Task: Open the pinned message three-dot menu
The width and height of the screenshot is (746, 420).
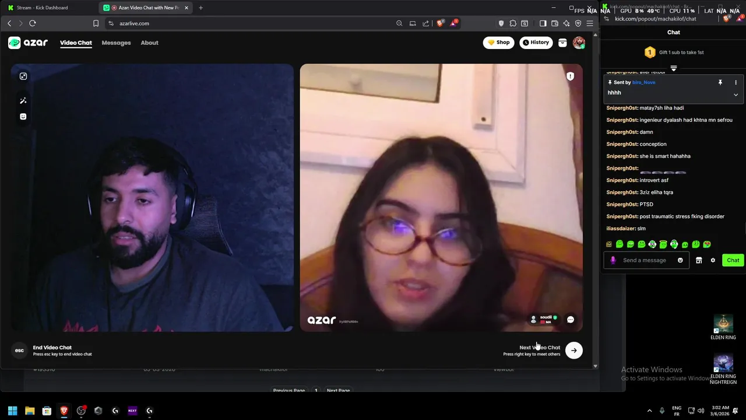Action: 736,82
